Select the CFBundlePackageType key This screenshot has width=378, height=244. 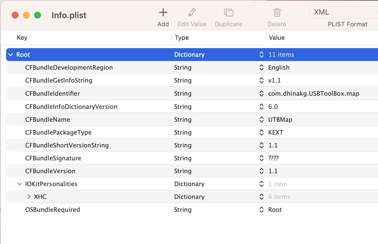tap(58, 132)
